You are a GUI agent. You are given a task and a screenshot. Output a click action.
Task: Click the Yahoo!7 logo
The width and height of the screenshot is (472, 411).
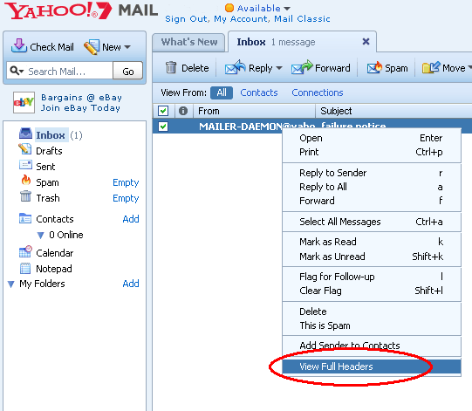[x=58, y=10]
